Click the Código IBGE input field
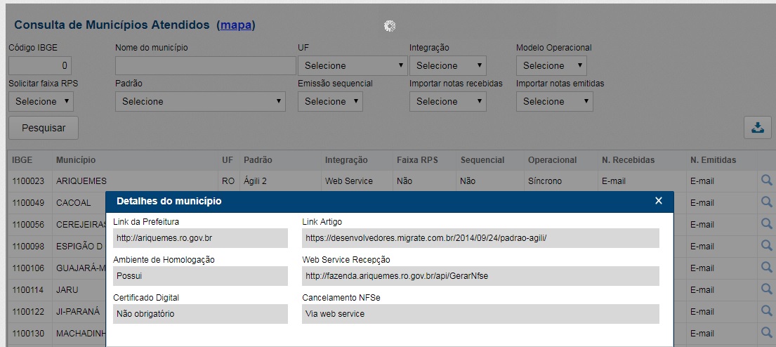Viewport: 776px width, 347px height. [x=40, y=66]
